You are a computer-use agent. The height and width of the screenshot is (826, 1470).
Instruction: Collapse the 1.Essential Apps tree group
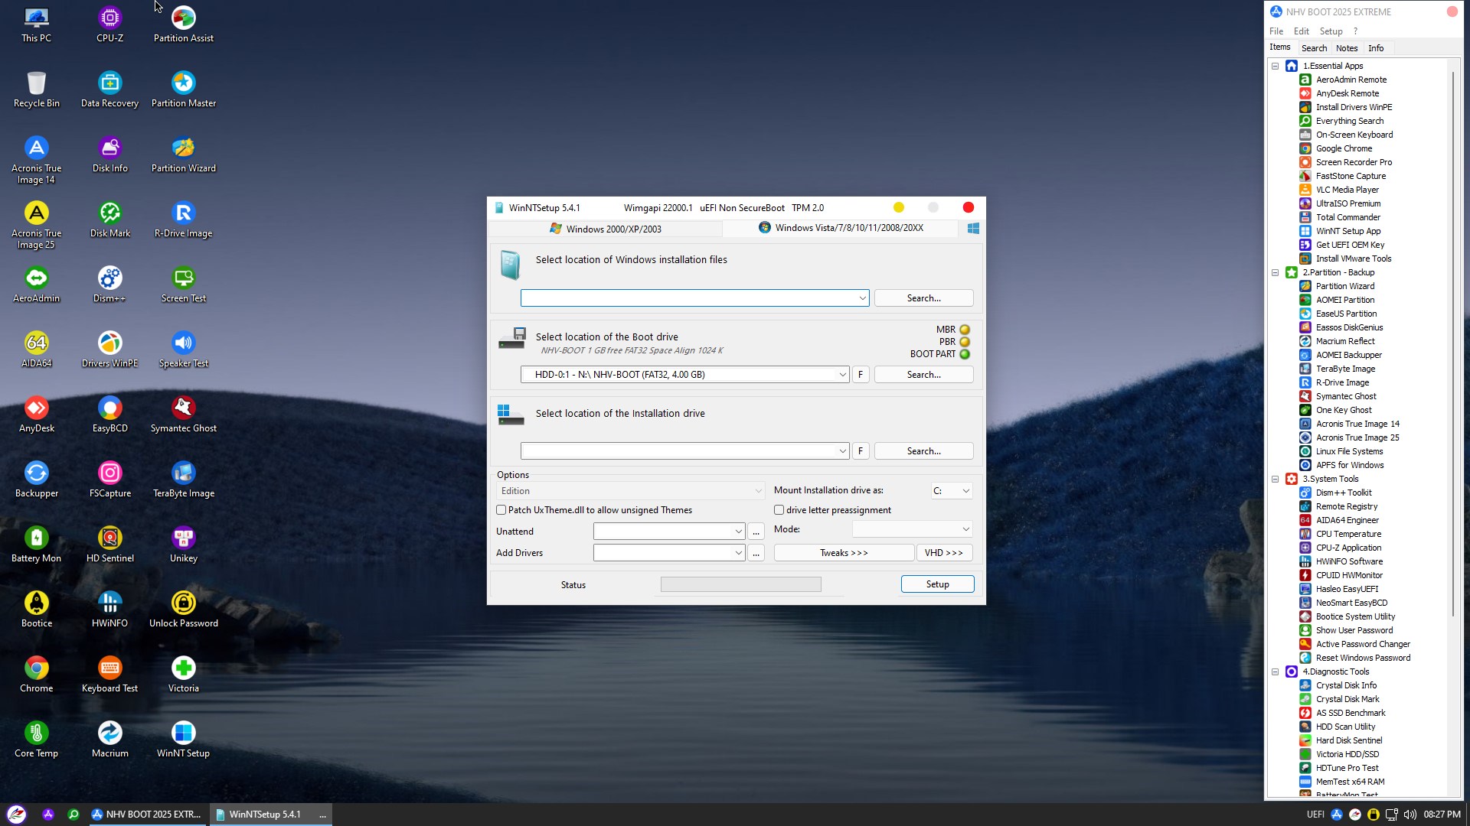[x=1276, y=66]
